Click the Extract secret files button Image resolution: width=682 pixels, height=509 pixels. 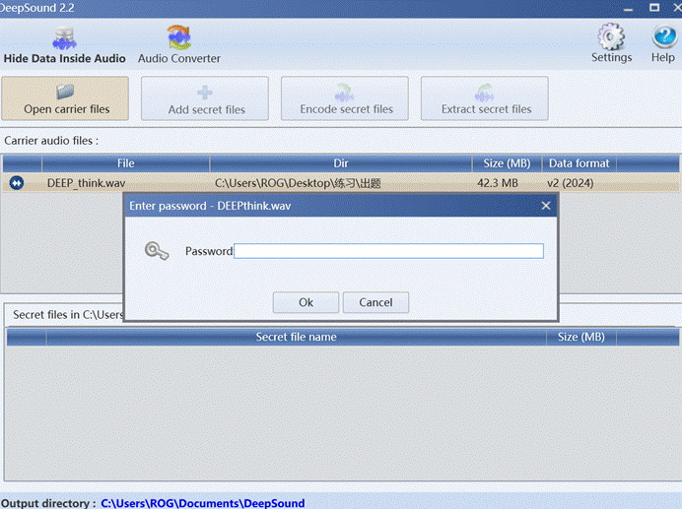click(485, 98)
